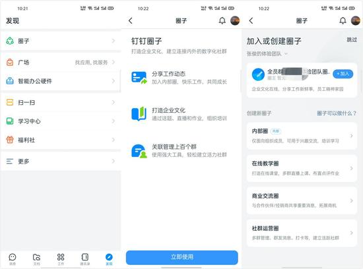Open the workbench tab in bottom bar
The image size is (363, 269).
coord(61,259)
